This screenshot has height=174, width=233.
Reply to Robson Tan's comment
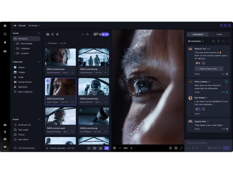[x=197, y=74]
